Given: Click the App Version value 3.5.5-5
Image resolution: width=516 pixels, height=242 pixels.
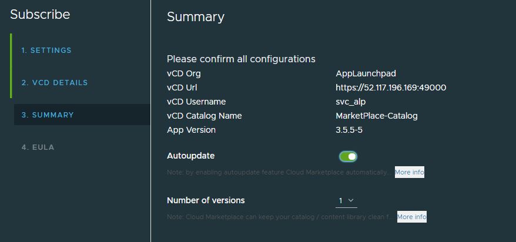Looking at the screenshot, I should pyautogui.click(x=349, y=130).
